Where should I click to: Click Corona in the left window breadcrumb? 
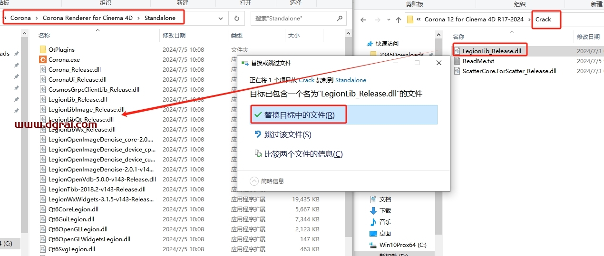click(20, 18)
